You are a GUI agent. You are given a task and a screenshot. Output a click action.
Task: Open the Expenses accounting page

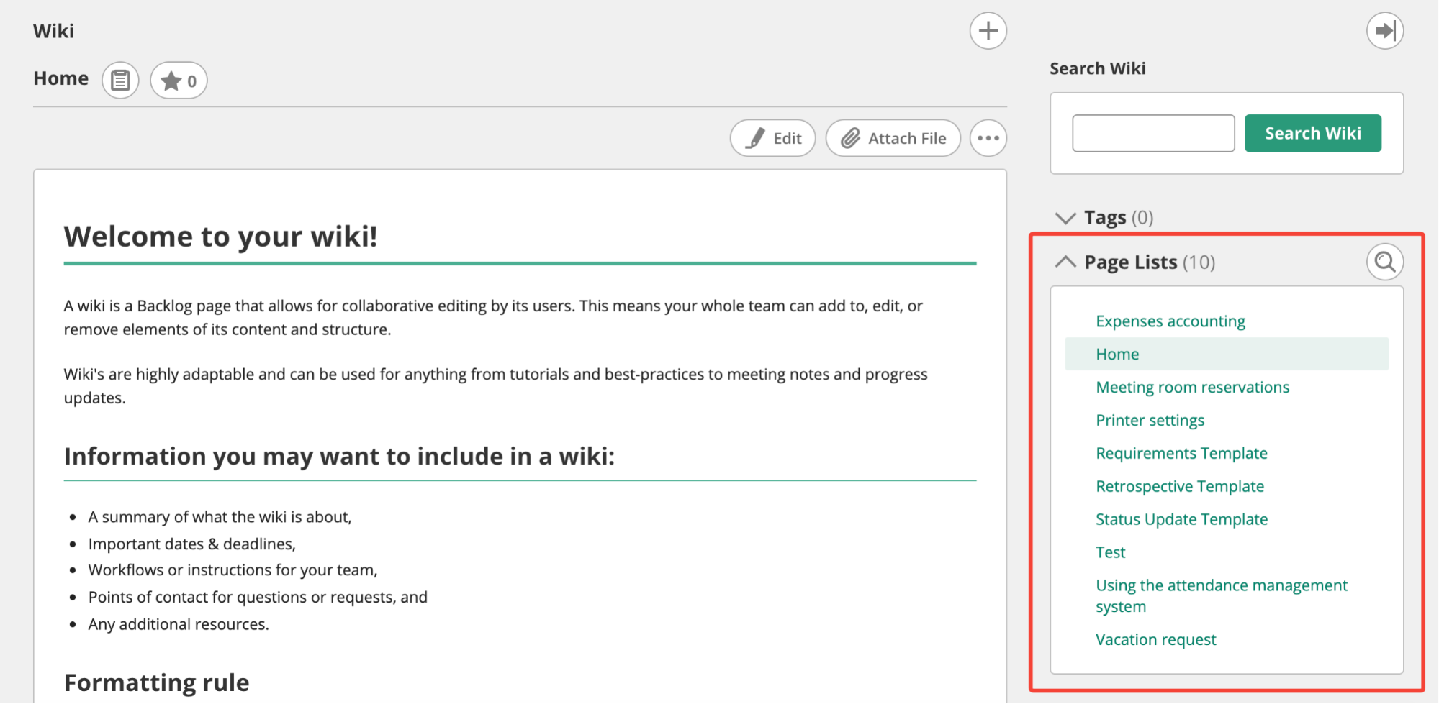1170,321
